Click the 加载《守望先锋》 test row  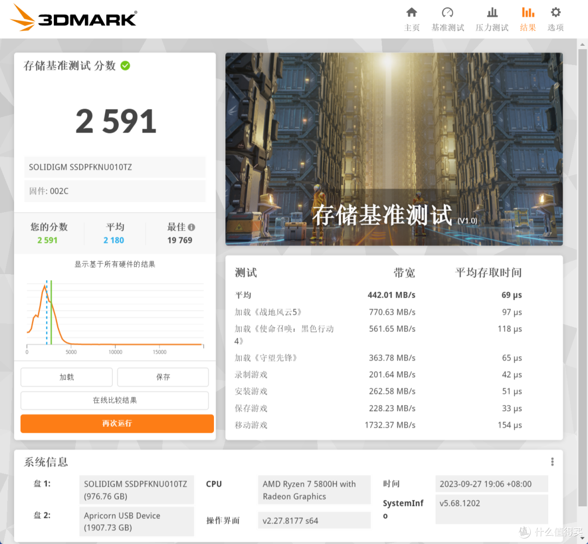tap(378, 358)
